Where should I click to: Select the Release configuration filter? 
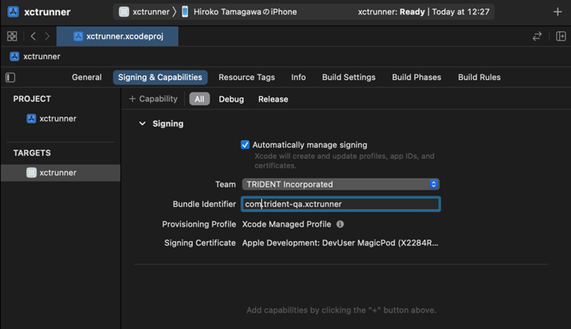pyautogui.click(x=273, y=99)
